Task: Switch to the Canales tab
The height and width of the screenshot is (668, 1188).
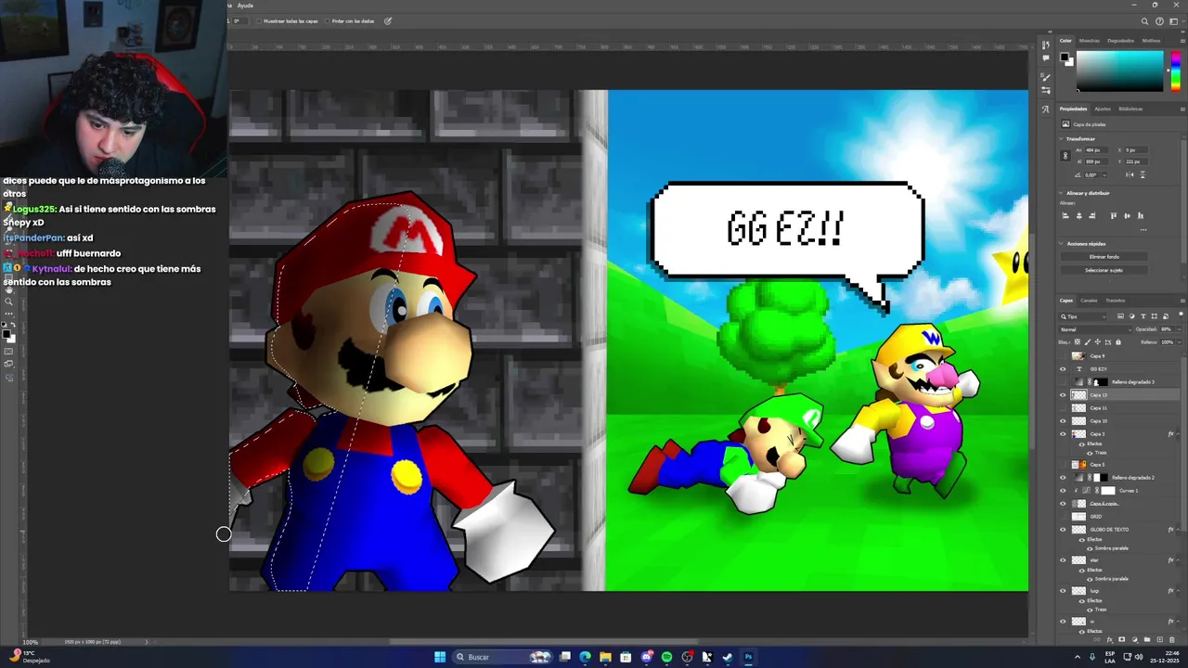Action: [1089, 301]
